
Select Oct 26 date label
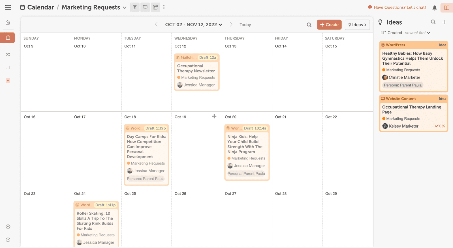coord(180,193)
